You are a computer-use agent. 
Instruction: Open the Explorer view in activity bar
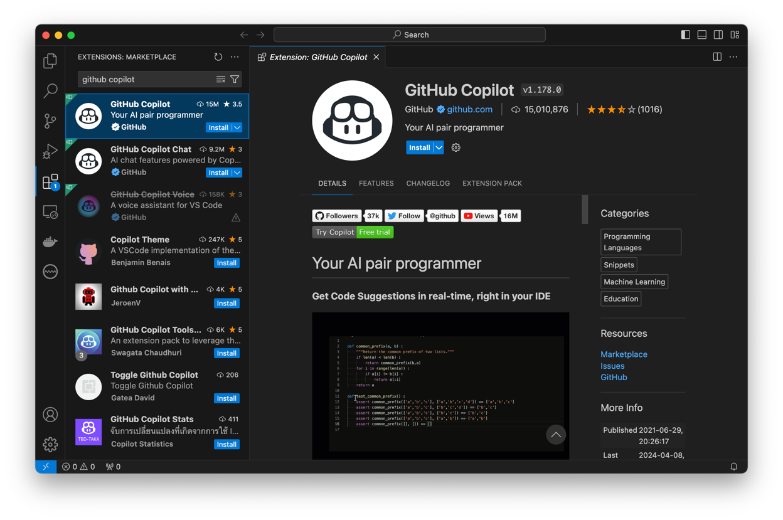click(x=50, y=61)
